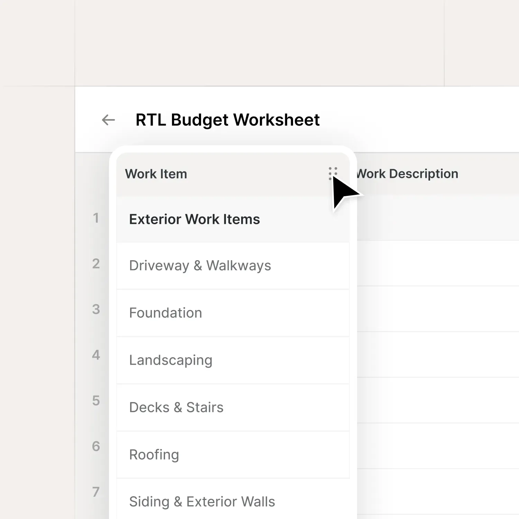Select row number 1

(96, 218)
